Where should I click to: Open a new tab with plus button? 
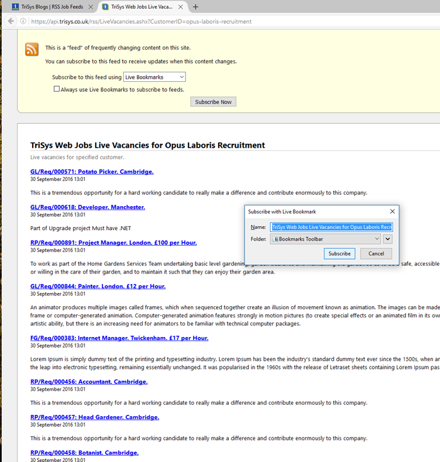click(195, 7)
